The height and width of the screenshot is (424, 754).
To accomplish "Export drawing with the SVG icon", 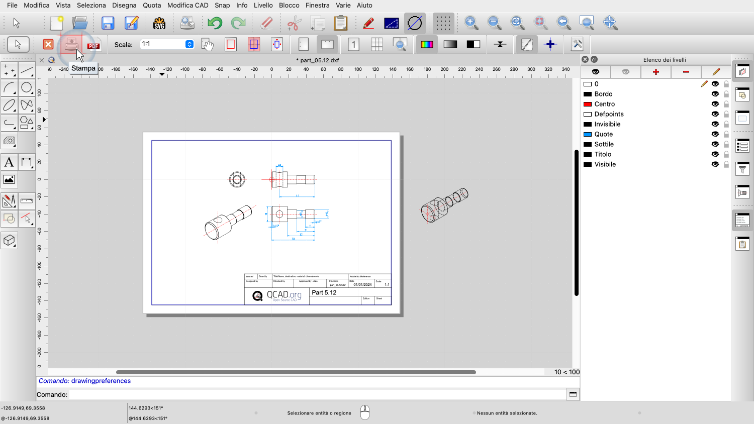I will point(159,23).
